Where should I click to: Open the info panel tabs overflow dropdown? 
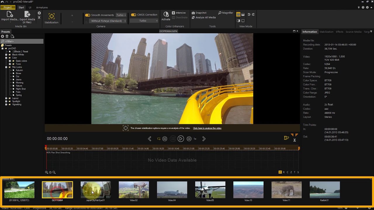click(x=371, y=32)
